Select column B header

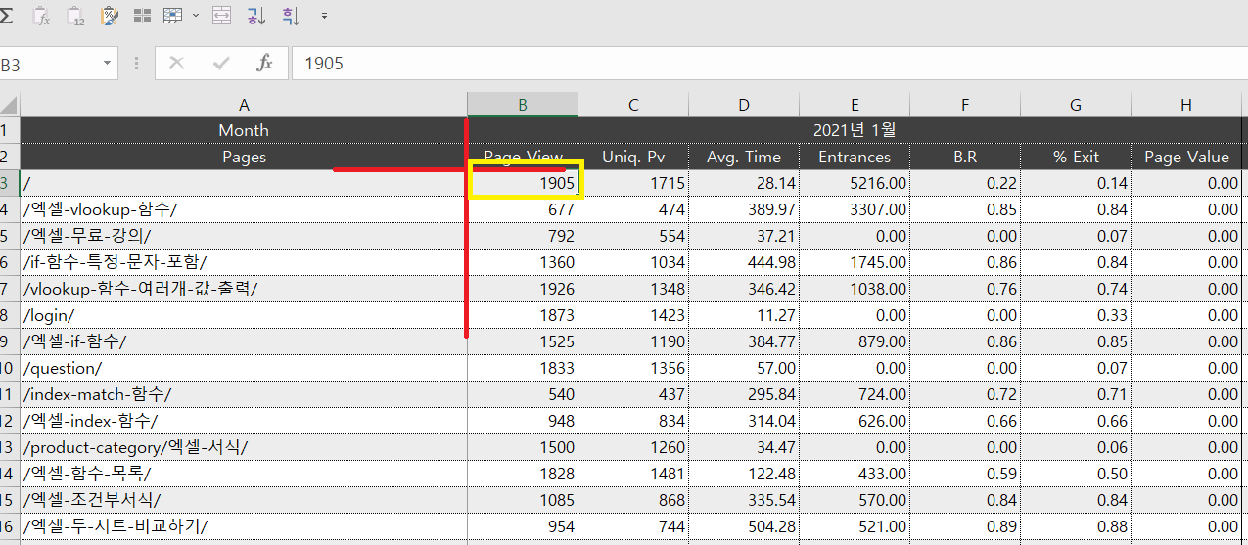coord(523,105)
